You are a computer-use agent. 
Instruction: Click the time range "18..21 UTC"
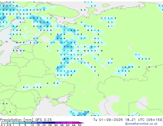coord(135,120)
